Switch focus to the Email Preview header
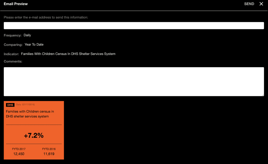 coord(15,4)
